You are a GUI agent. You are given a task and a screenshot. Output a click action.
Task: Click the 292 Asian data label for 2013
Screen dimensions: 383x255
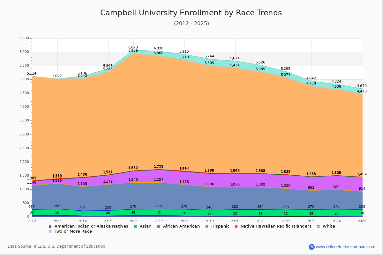coord(57,206)
